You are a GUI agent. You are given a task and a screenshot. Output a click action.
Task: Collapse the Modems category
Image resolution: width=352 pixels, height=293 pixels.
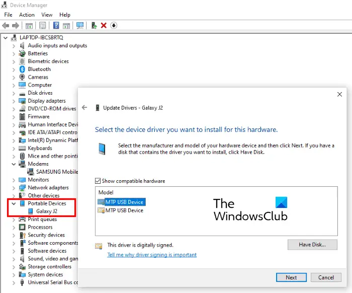click(x=14, y=164)
